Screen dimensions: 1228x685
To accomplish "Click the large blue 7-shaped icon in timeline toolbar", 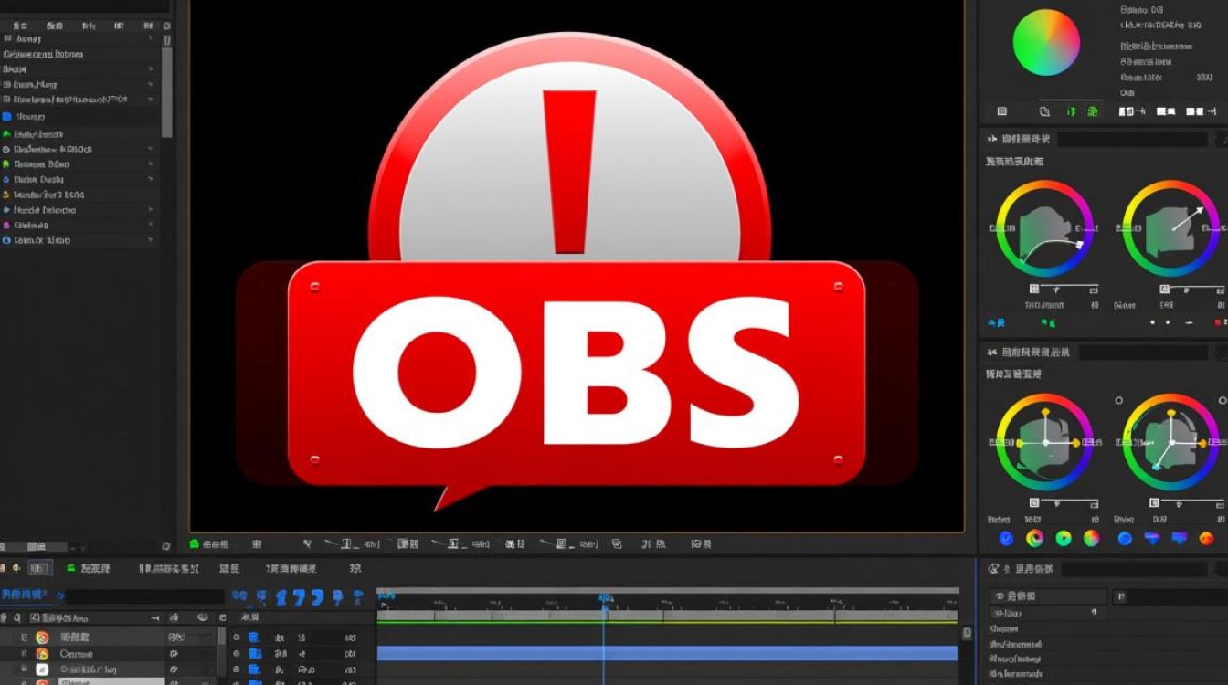I will point(300,597).
